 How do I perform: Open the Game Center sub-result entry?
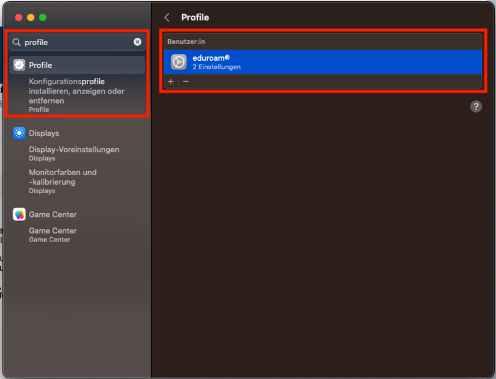click(x=53, y=235)
